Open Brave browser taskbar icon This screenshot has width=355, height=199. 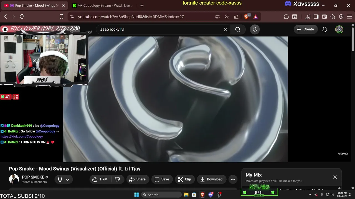click(x=202, y=195)
